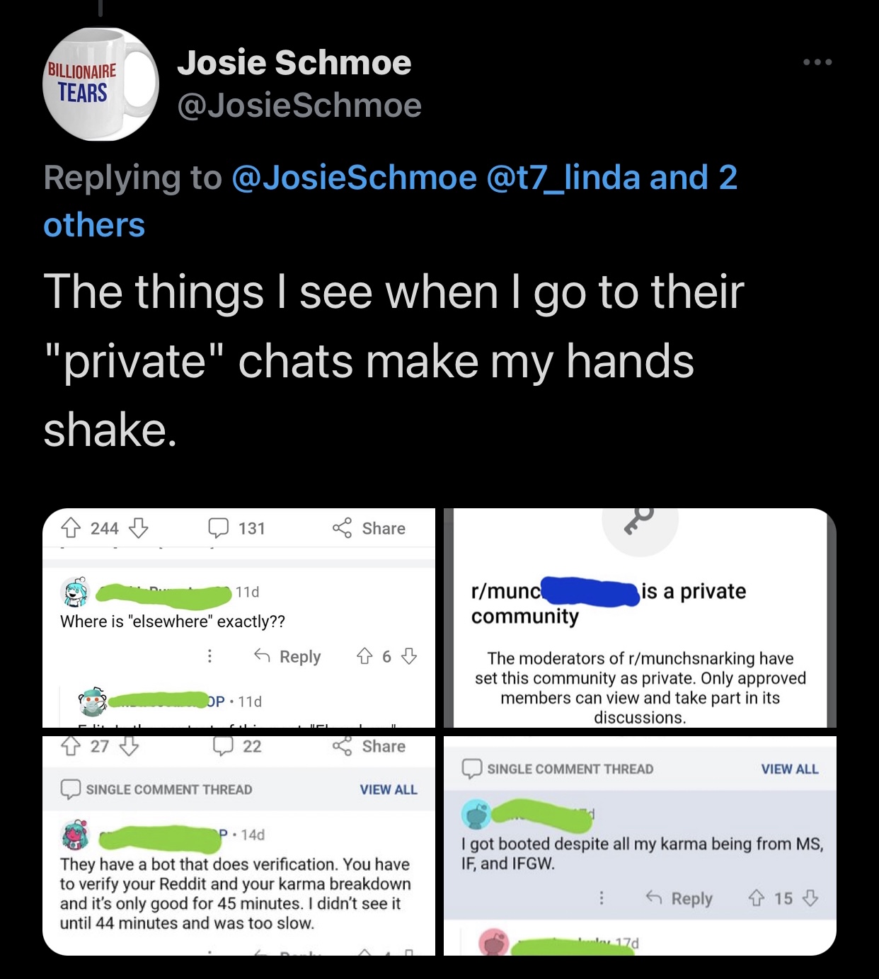879x979 pixels.
Task: Open the @t7_linda mention link
Action: 563,177
